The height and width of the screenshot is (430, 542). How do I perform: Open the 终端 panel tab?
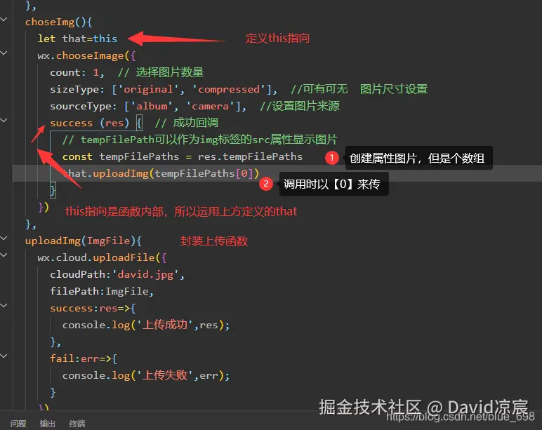77,424
